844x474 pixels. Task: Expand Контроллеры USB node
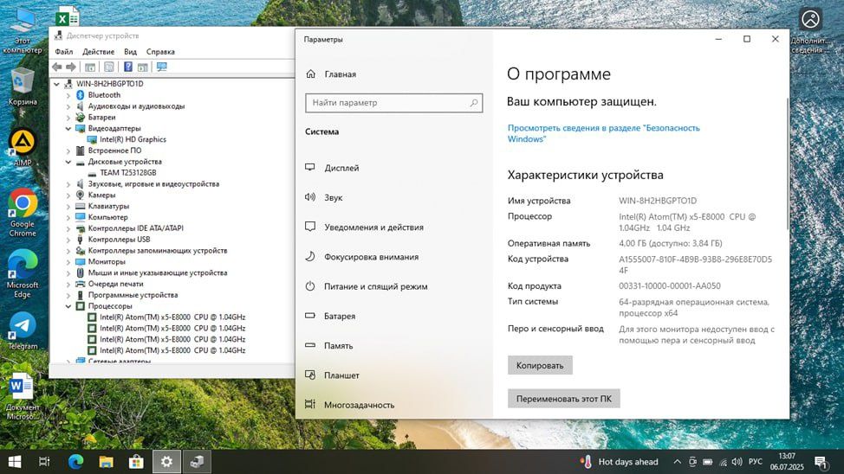coord(68,240)
